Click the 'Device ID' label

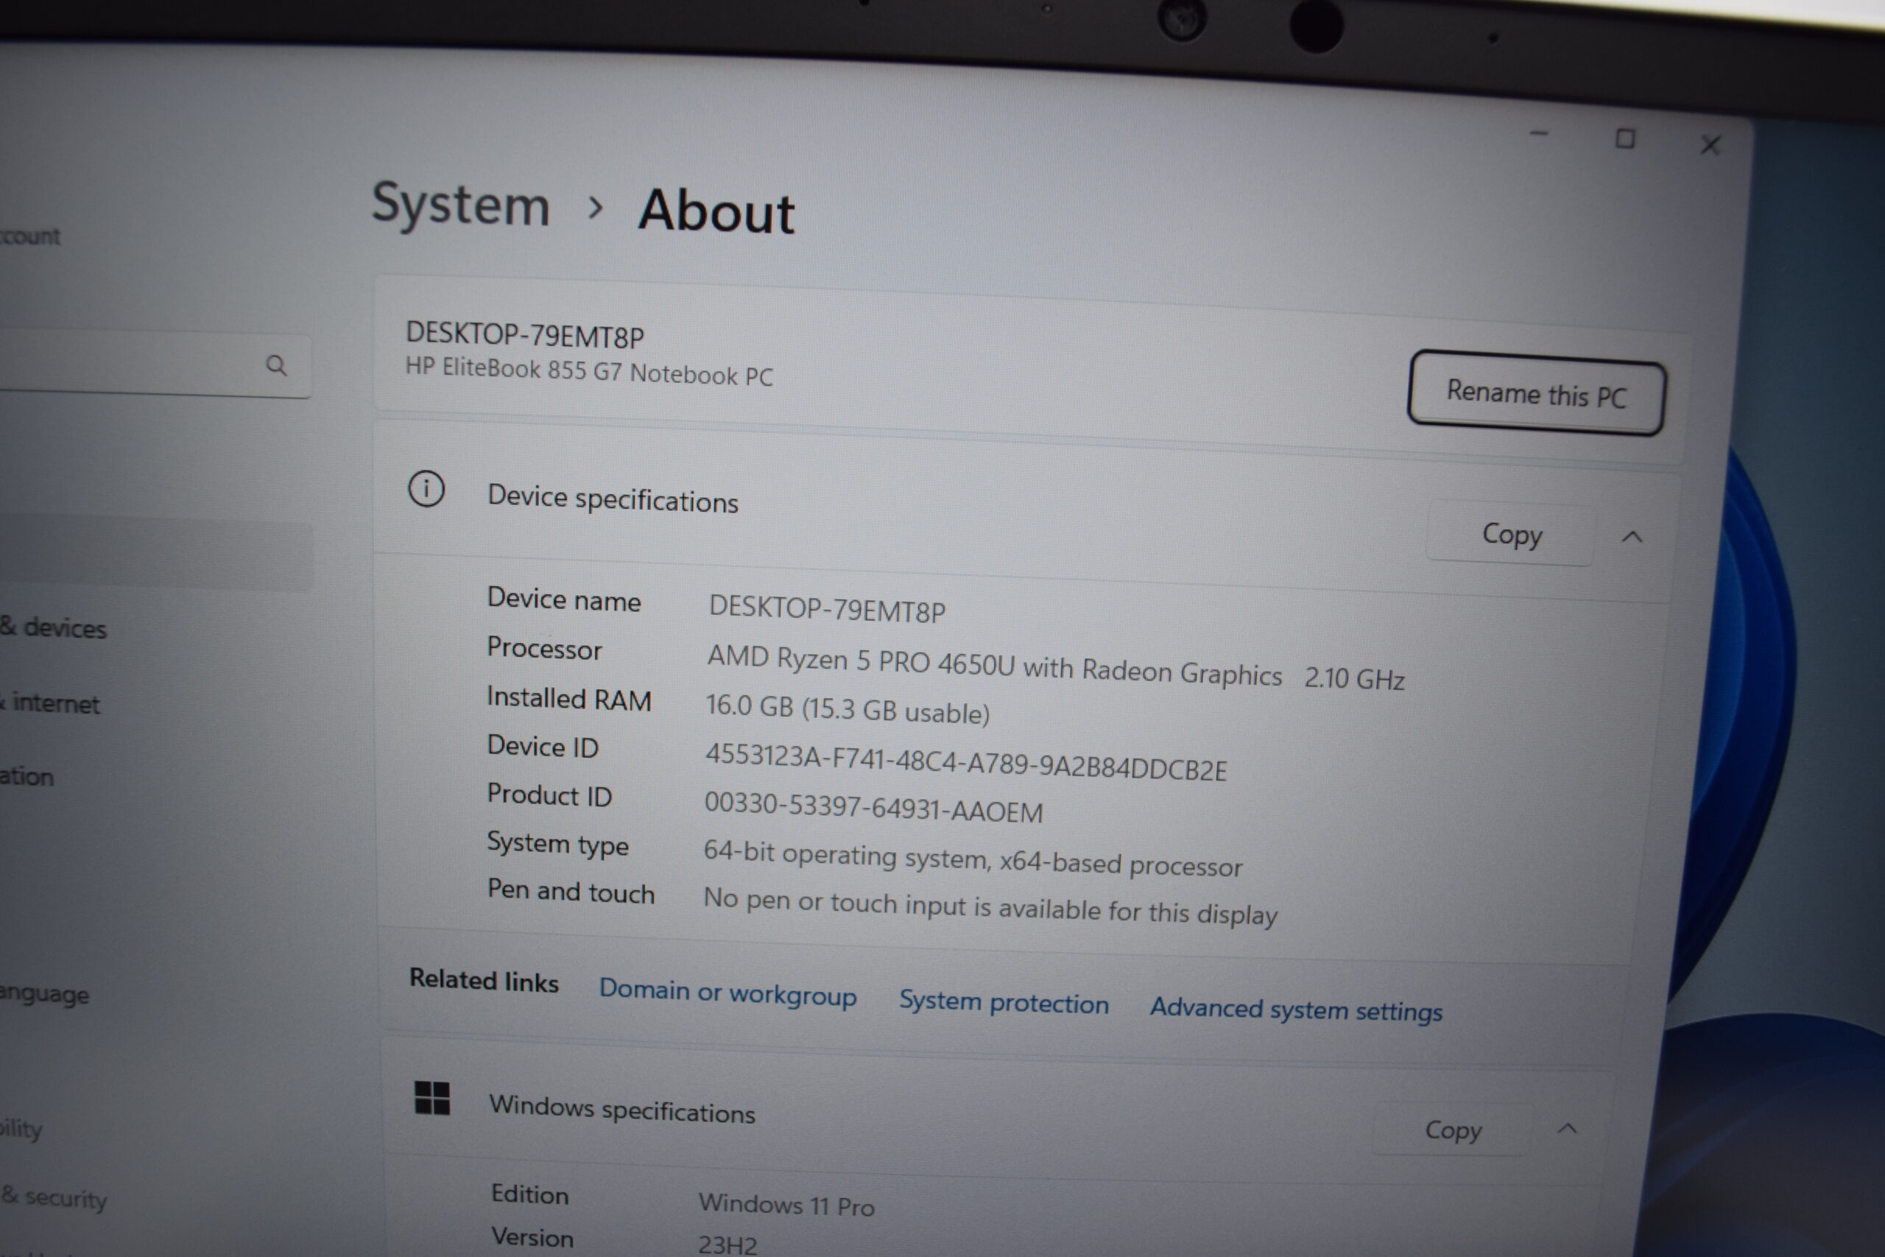tap(543, 747)
